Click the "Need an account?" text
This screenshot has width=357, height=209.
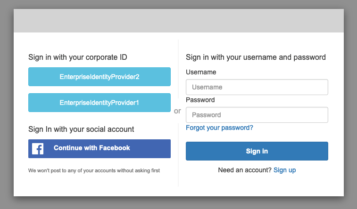245,170
